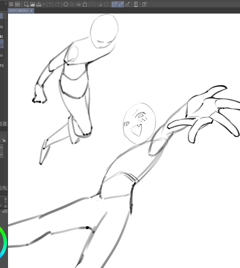Toggle Snap to Grid
This screenshot has width=240, height=268.
pyautogui.click(x=128, y=4)
